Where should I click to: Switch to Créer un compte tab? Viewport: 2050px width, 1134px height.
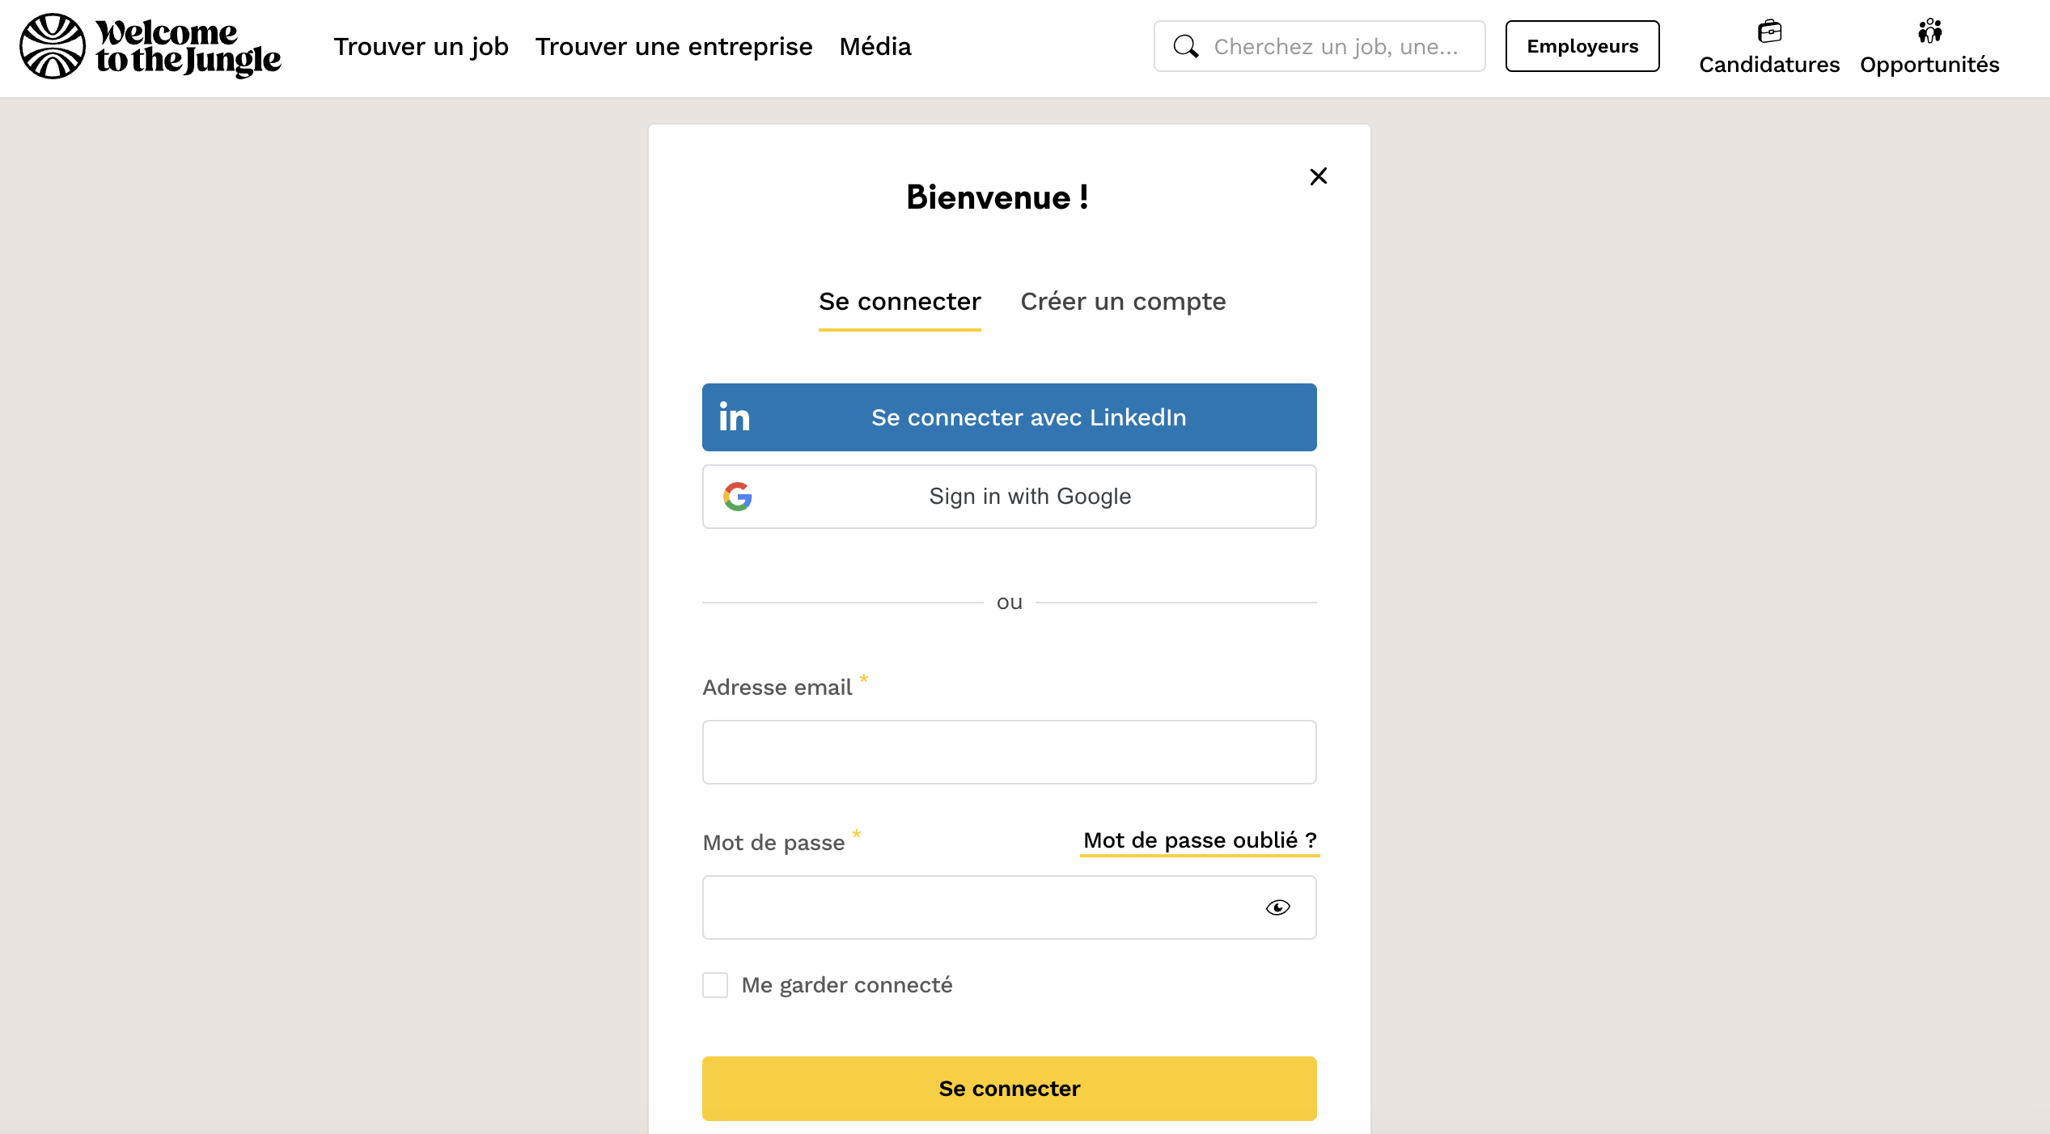1123,302
